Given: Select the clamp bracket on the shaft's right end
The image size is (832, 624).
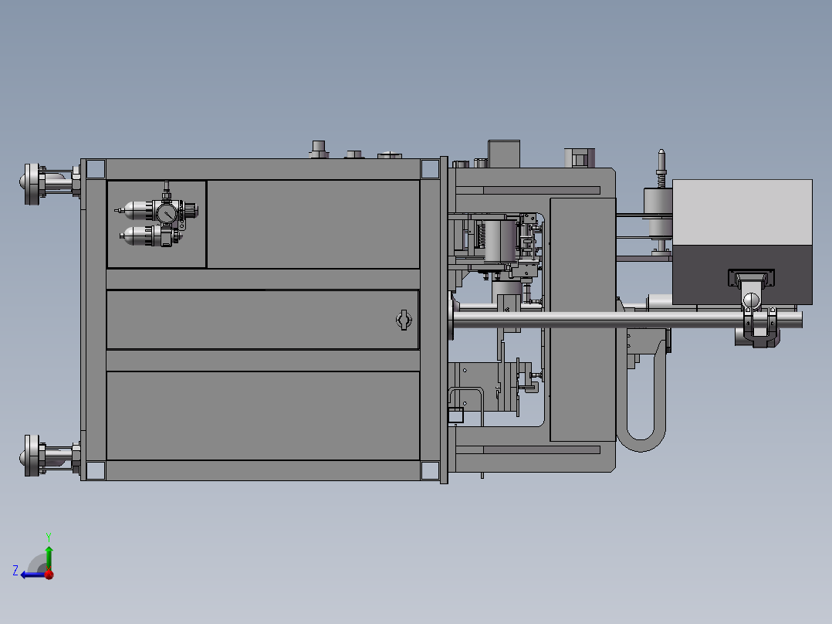Looking at the screenshot, I should click(760, 327).
